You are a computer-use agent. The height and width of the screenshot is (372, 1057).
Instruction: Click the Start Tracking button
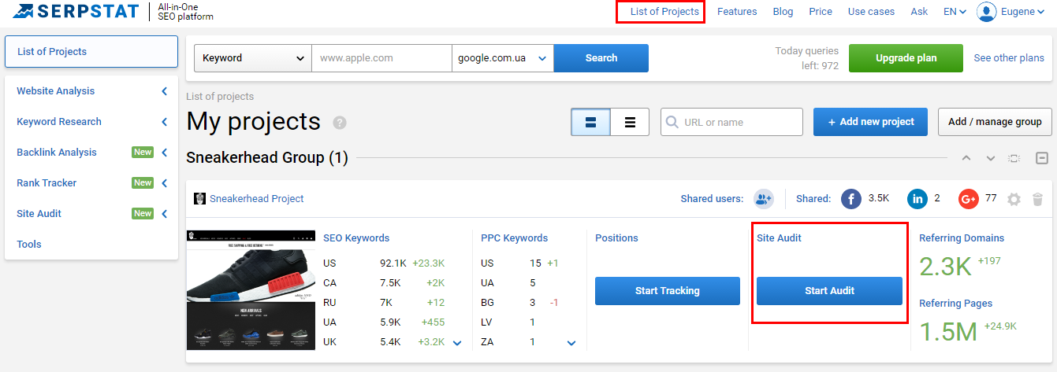[668, 291]
